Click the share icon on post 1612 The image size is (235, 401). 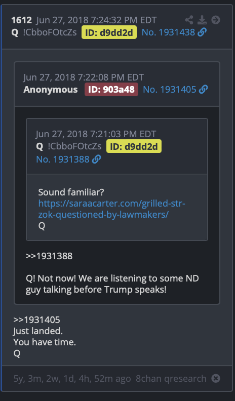[189, 20]
